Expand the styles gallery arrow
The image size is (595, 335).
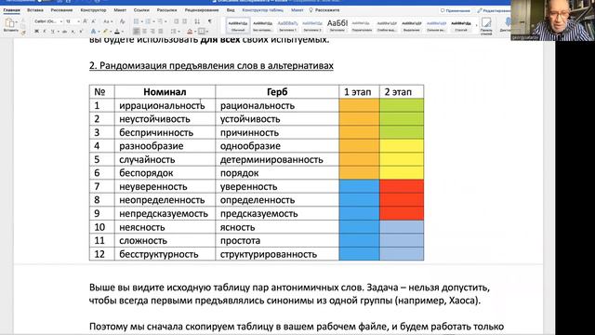[x=477, y=26]
